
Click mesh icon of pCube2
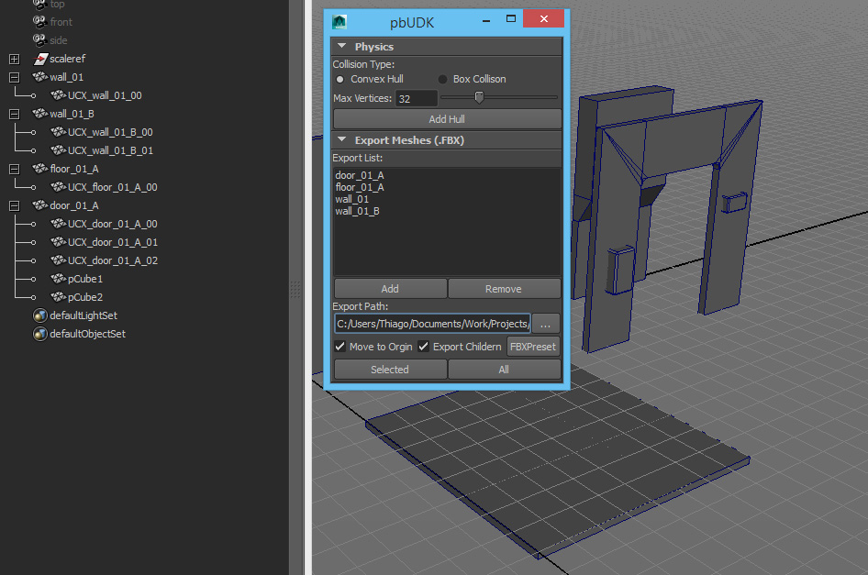(x=58, y=296)
